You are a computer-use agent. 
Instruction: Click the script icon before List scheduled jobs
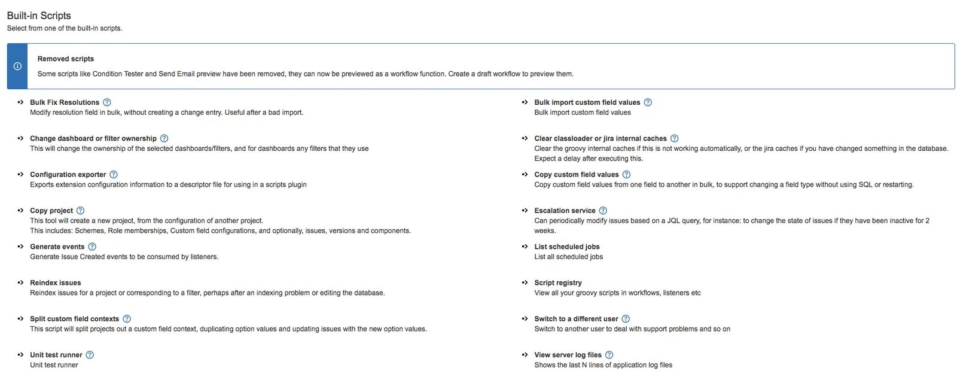tap(525, 247)
